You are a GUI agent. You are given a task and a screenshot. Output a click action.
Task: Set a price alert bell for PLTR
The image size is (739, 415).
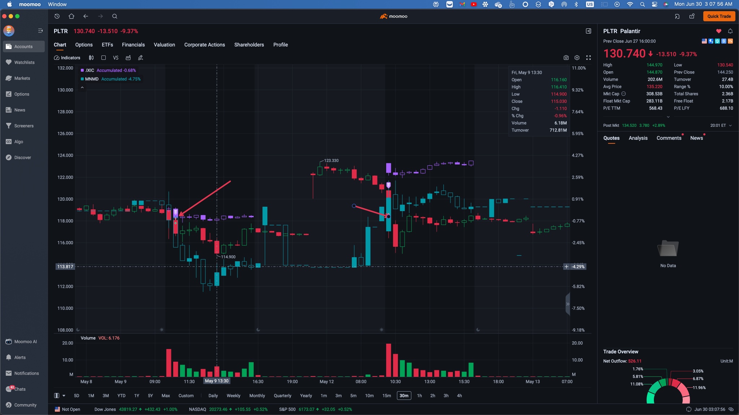[730, 31]
